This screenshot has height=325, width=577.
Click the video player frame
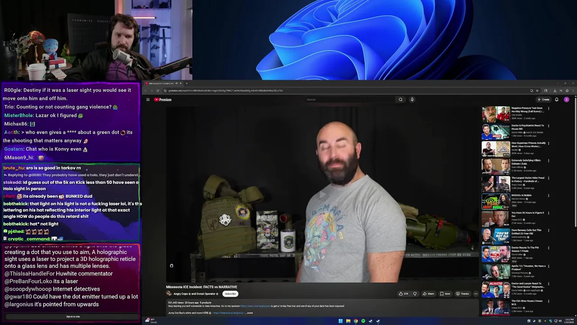(322, 195)
